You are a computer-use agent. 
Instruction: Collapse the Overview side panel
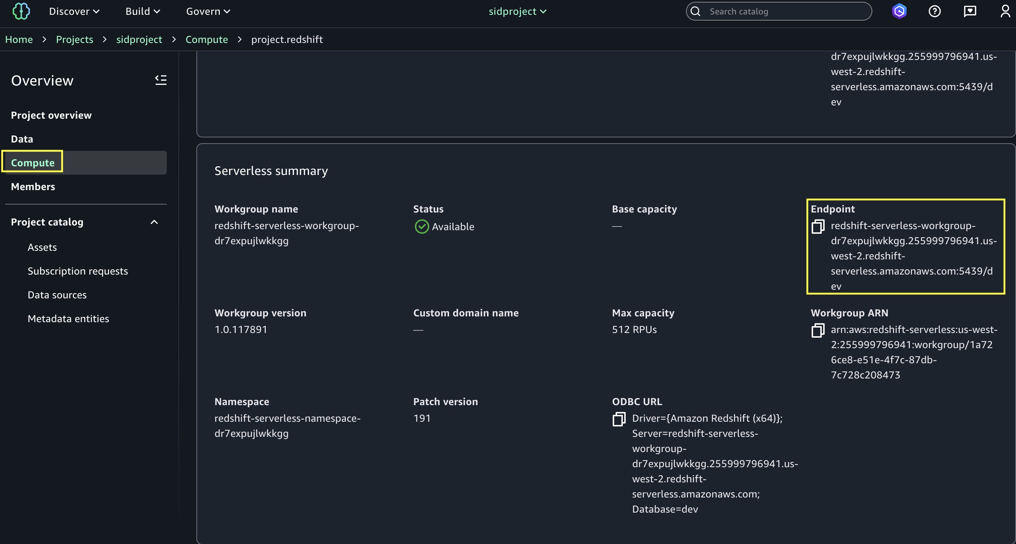(161, 80)
